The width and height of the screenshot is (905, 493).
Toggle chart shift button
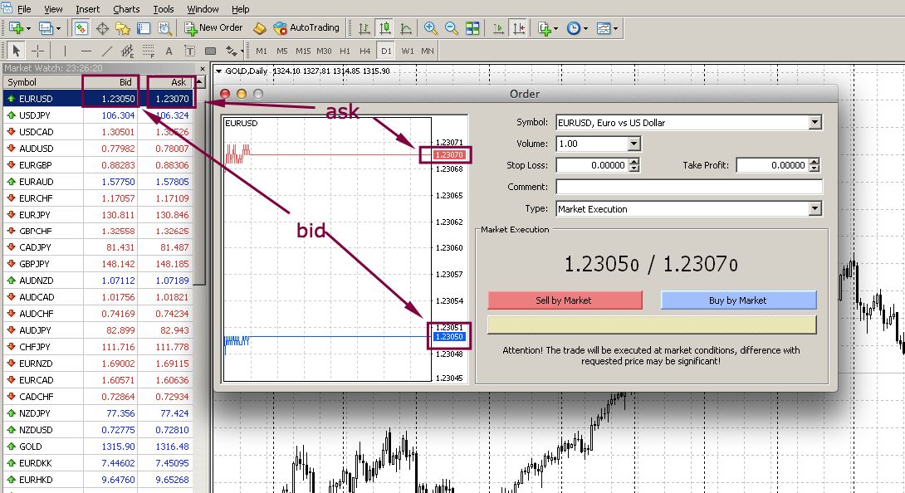519,27
